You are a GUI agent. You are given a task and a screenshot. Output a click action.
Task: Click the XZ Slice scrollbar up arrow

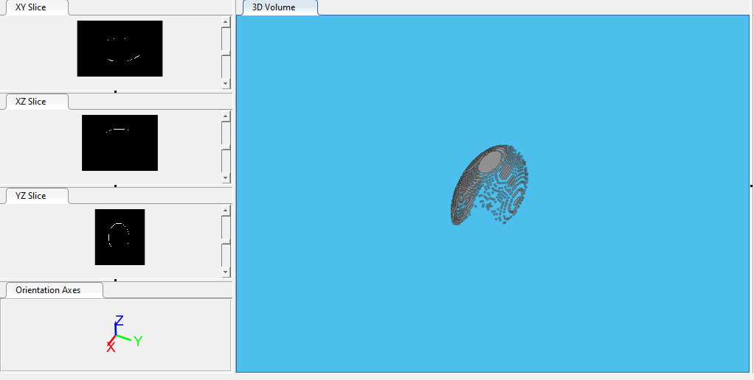(x=226, y=116)
